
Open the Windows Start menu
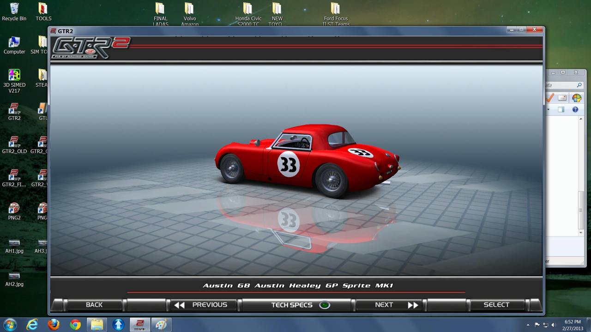coord(10,324)
